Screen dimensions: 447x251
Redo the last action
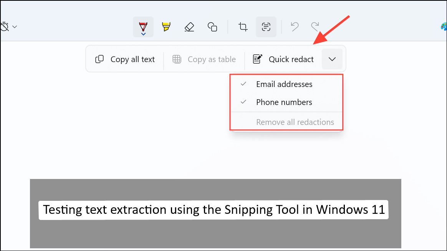[x=315, y=27]
